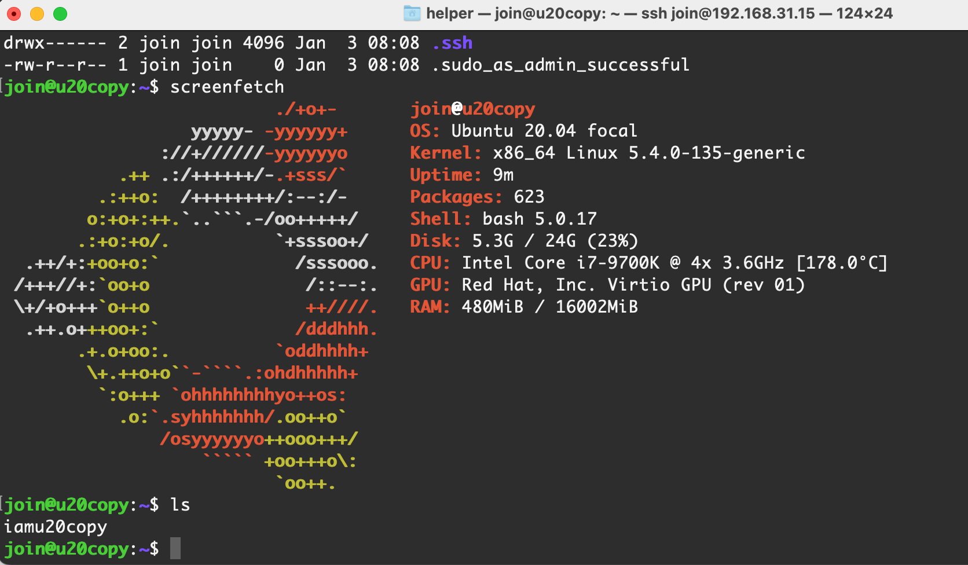Click the prompt 'join@u20copy' before screenfetch
Image resolution: width=968 pixels, height=565 pixels.
pos(67,87)
